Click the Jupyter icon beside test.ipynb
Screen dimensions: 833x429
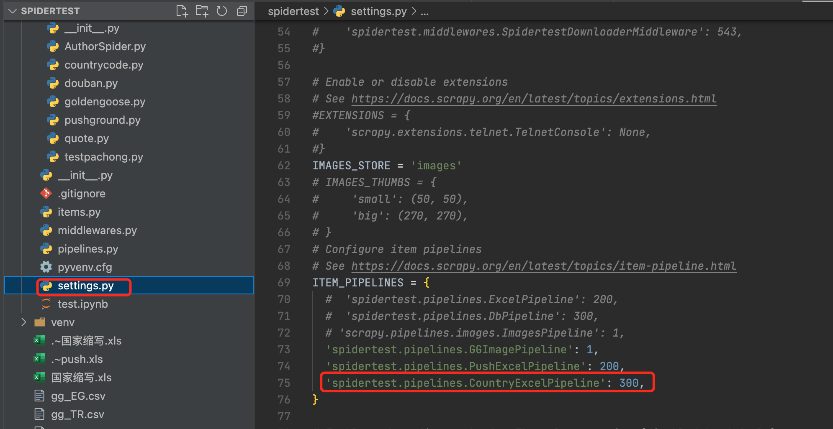pyautogui.click(x=46, y=304)
